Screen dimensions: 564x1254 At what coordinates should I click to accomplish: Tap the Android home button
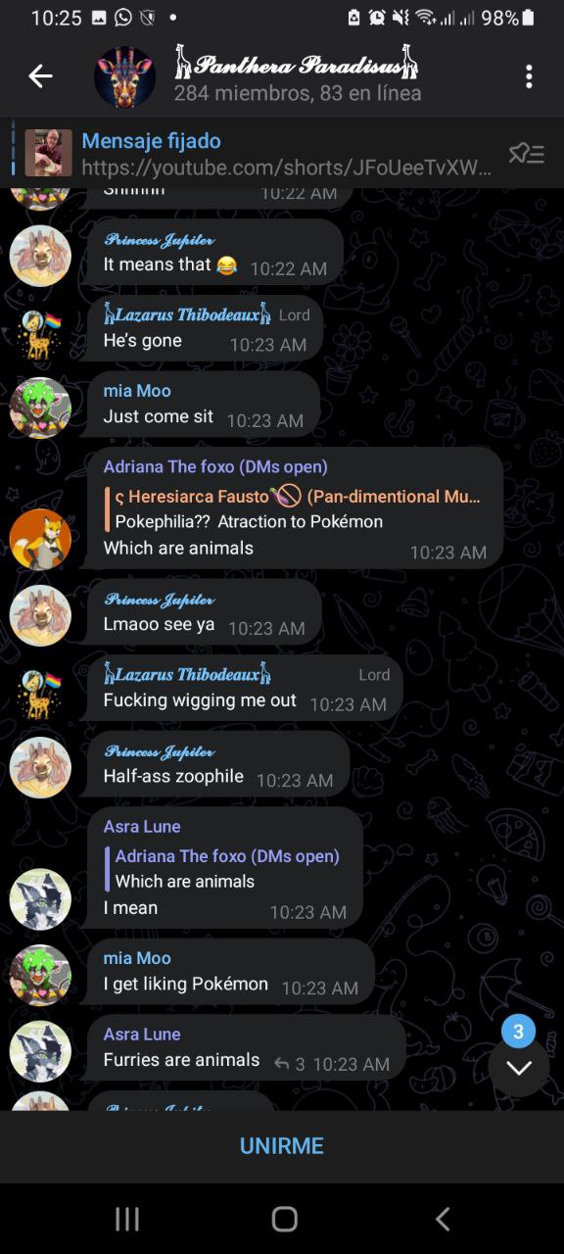284,1219
